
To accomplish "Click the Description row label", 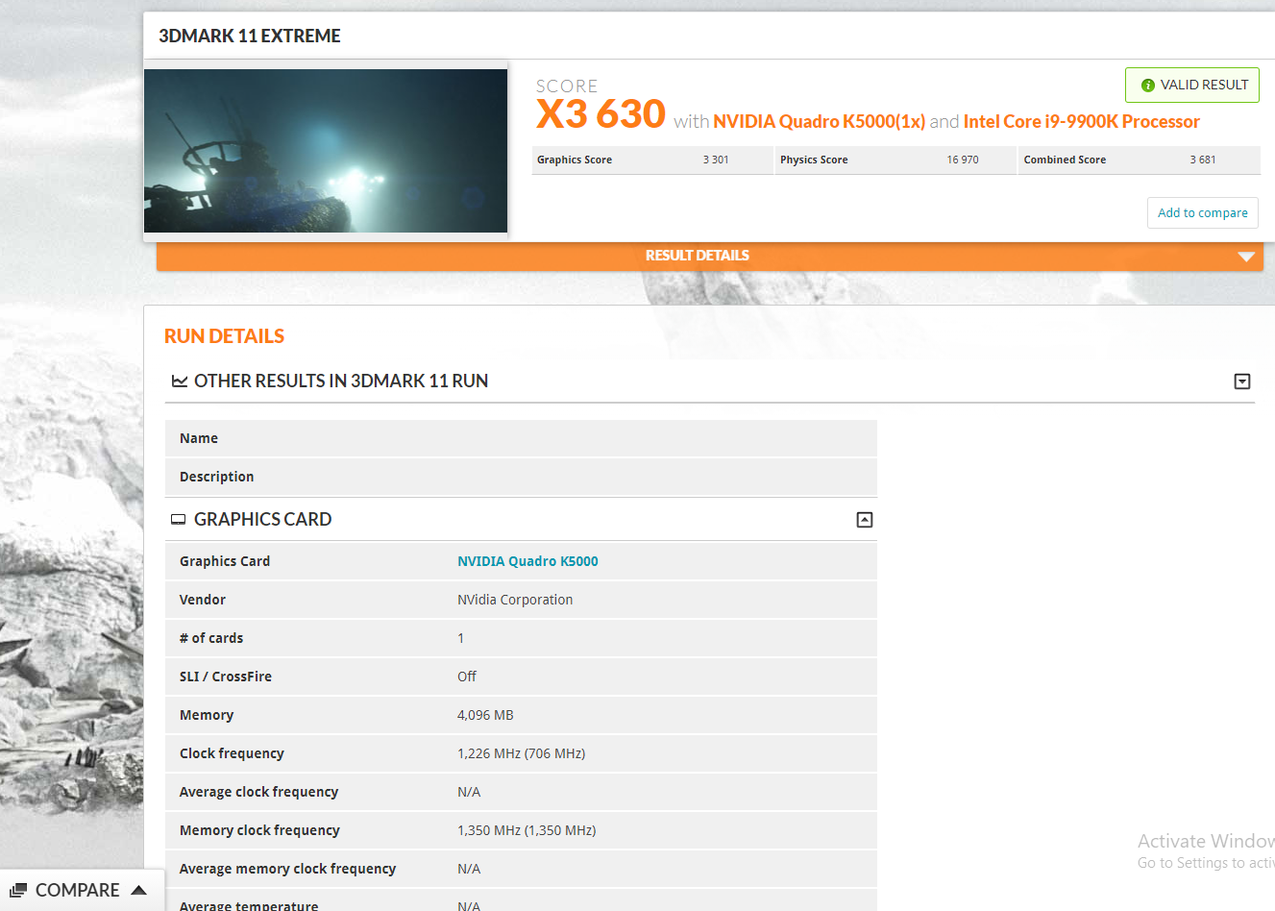I will coord(216,477).
